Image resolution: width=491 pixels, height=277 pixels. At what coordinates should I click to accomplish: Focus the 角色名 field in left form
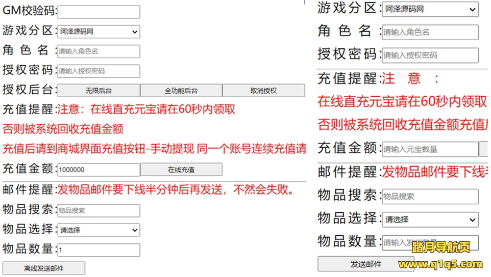tap(99, 51)
